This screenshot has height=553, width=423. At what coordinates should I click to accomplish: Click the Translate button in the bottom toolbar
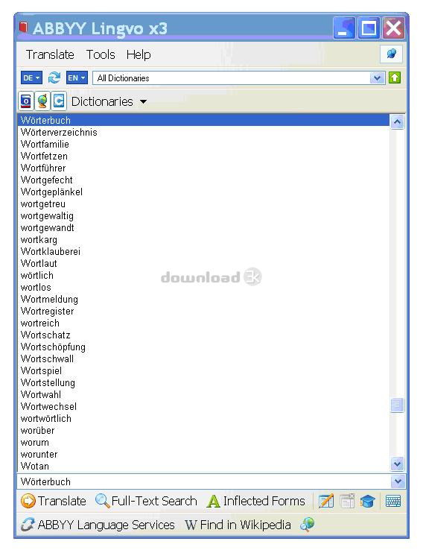coord(54,501)
